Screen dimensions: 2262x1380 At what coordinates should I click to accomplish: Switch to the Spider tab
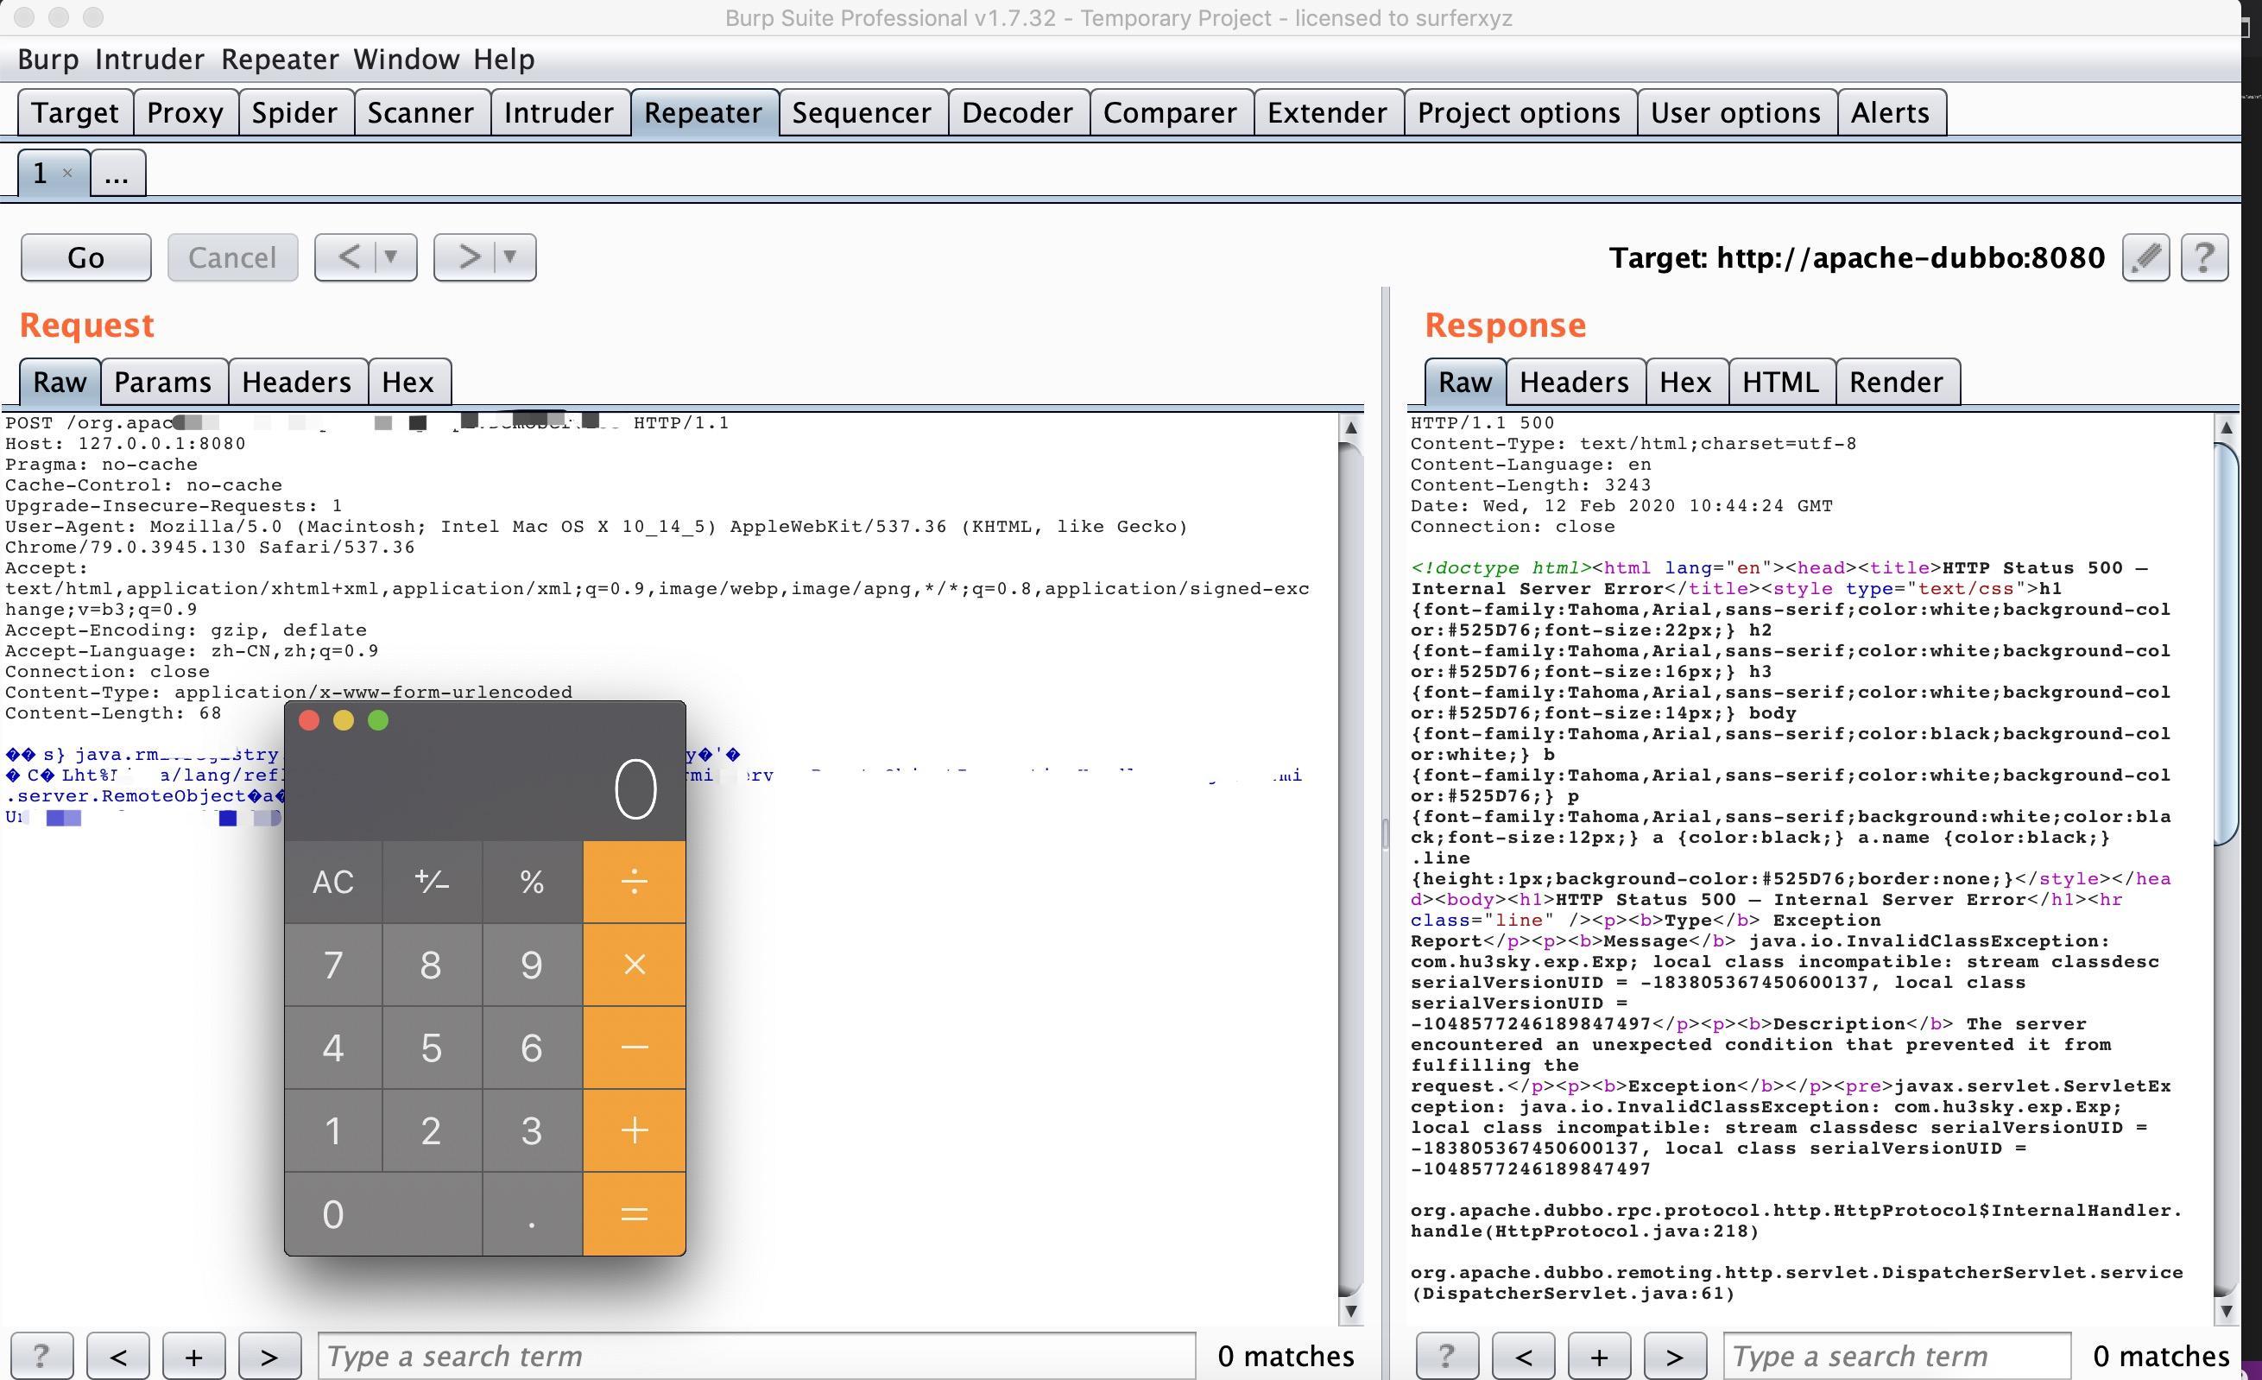[x=294, y=113]
